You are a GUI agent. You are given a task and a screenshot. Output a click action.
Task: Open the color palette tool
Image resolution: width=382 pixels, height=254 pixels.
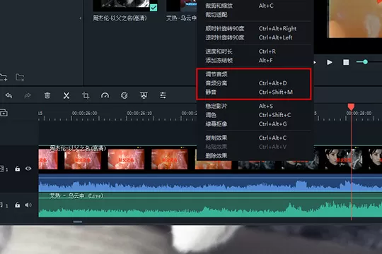tap(125, 95)
